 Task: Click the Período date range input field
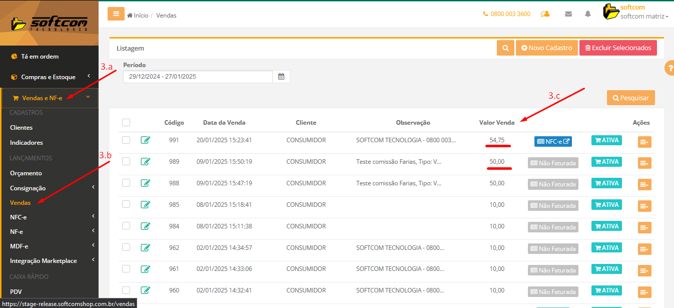(198, 77)
